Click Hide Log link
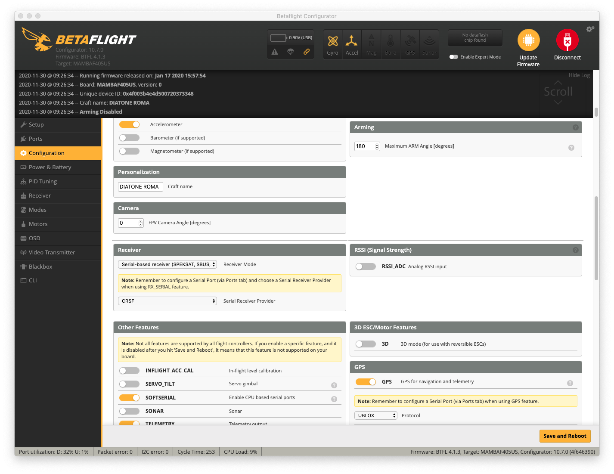The height and width of the screenshot is (474, 614). [579, 75]
